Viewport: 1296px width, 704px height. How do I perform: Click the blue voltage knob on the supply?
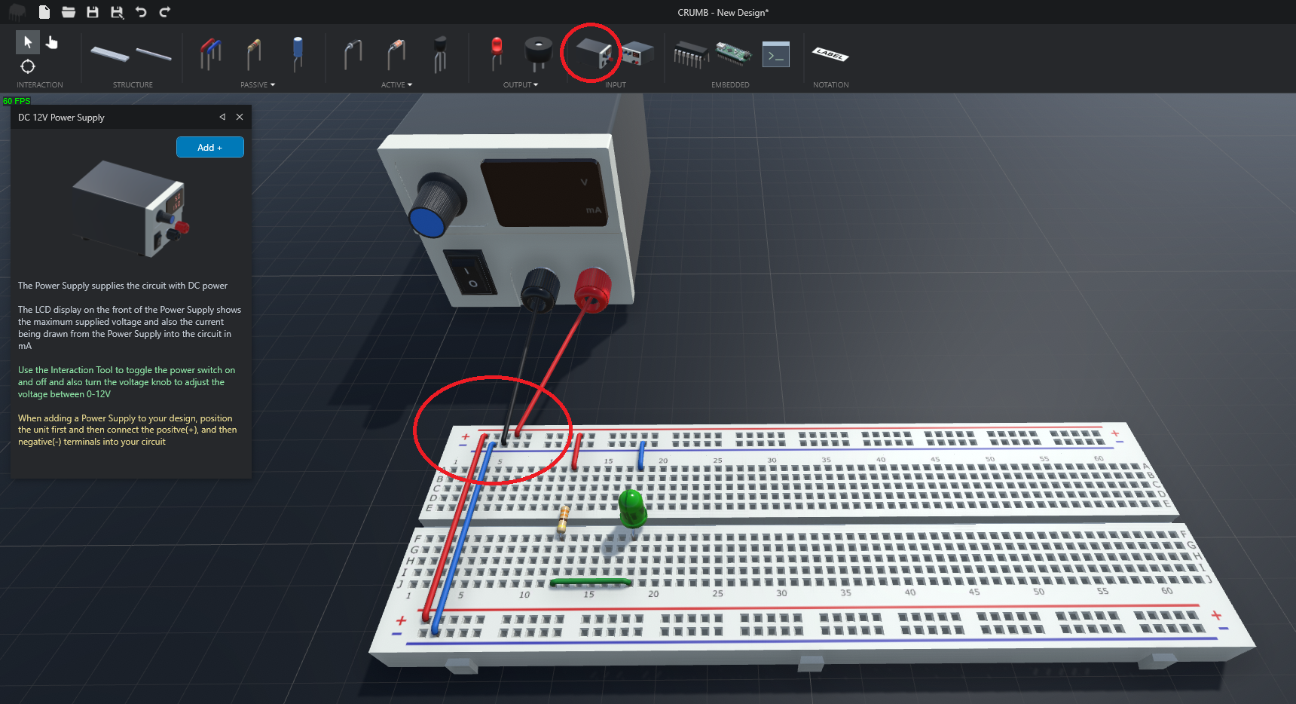click(436, 206)
